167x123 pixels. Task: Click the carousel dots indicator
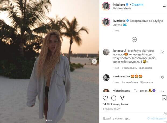49,120
